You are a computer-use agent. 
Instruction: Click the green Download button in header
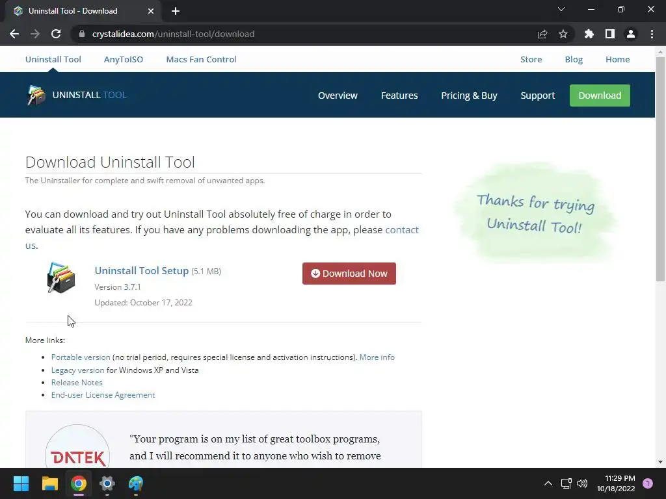tap(600, 96)
